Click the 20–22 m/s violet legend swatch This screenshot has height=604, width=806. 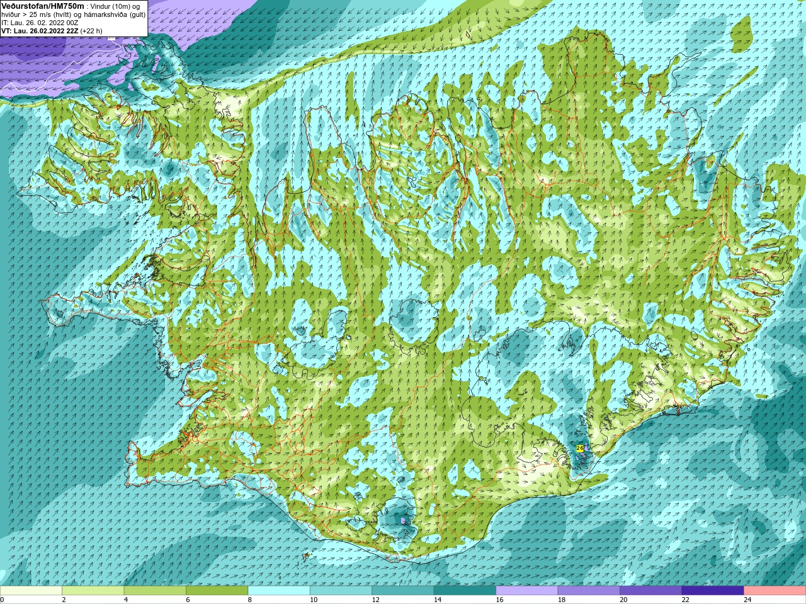pos(651,591)
